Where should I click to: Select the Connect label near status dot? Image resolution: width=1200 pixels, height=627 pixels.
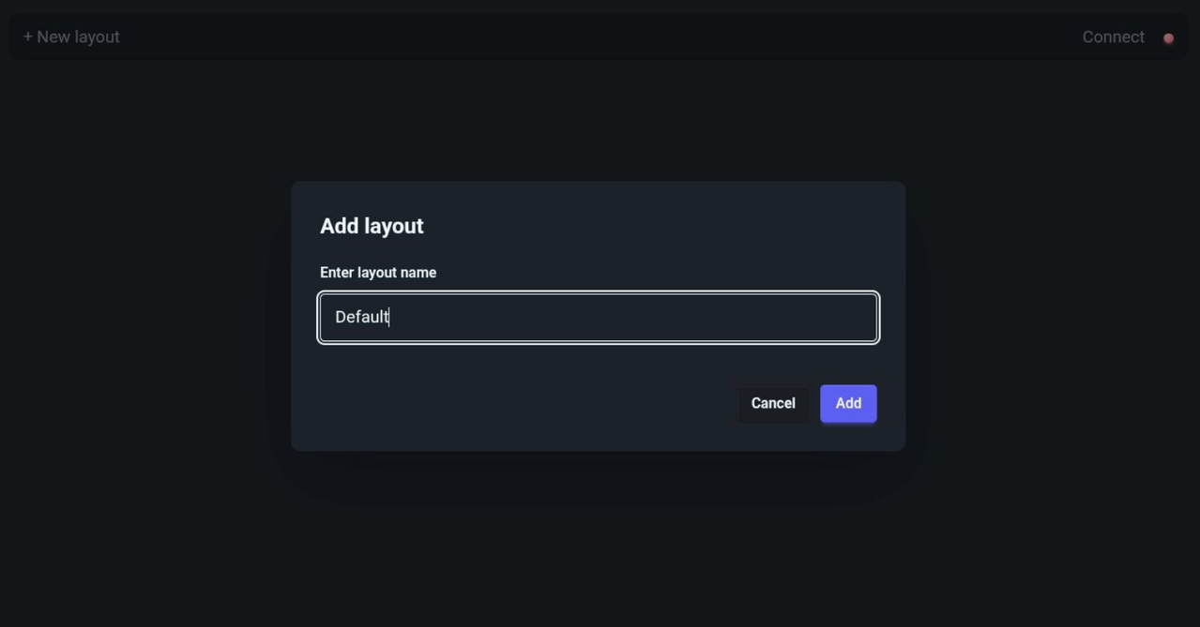click(x=1113, y=37)
